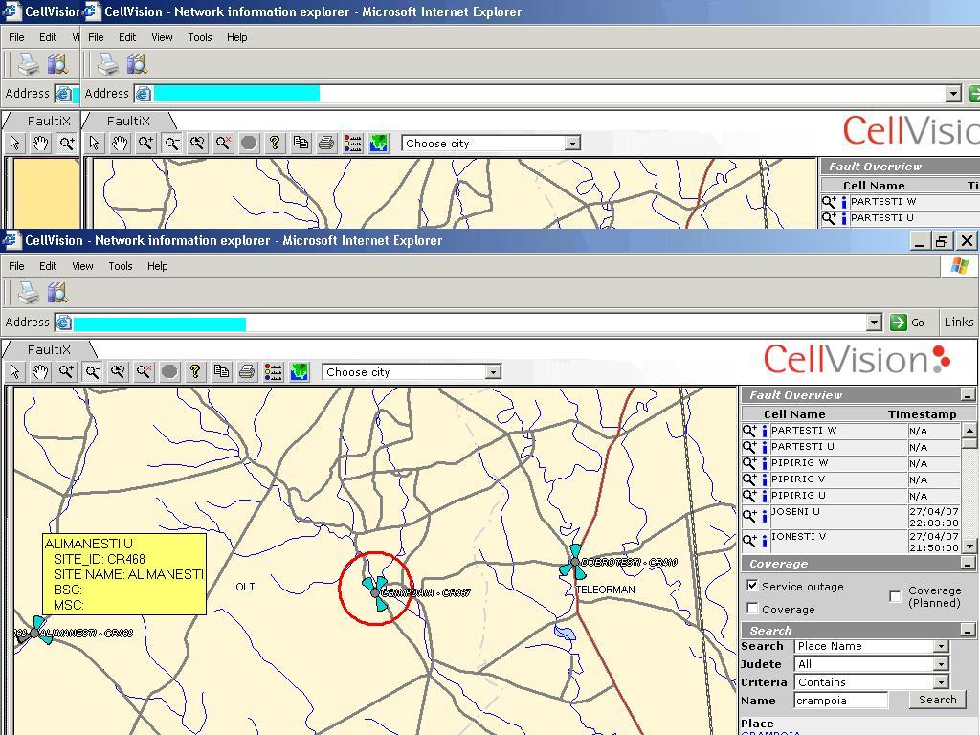The image size is (980, 735).
Task: Click the zoom previous extent icon in front window
Action: click(x=118, y=372)
